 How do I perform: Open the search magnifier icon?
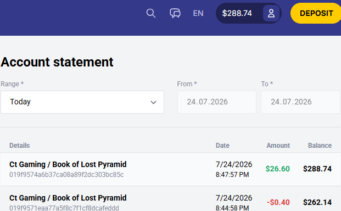pos(150,13)
